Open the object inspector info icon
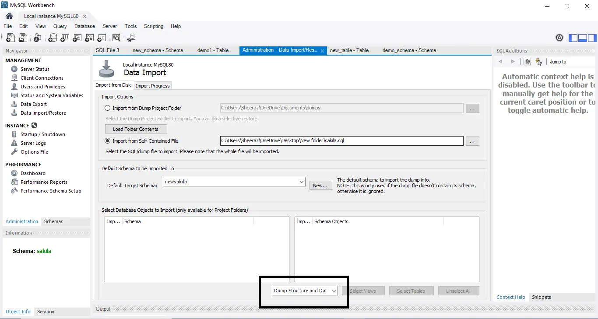Screen dimensions: 598x319 pyautogui.click(x=38, y=38)
